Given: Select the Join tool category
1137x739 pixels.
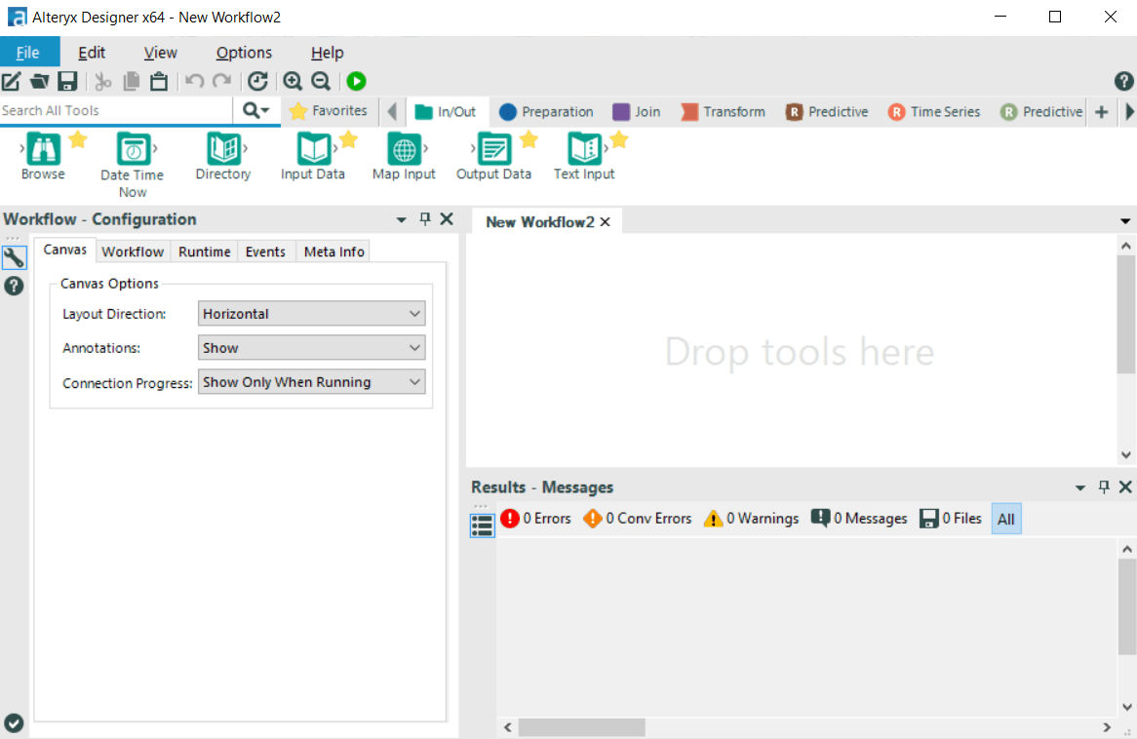Looking at the screenshot, I should click(636, 112).
